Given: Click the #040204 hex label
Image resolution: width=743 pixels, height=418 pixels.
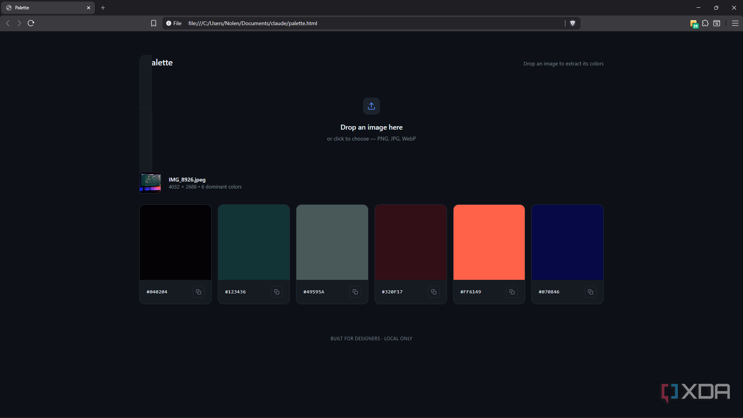Looking at the screenshot, I should pyautogui.click(x=157, y=292).
